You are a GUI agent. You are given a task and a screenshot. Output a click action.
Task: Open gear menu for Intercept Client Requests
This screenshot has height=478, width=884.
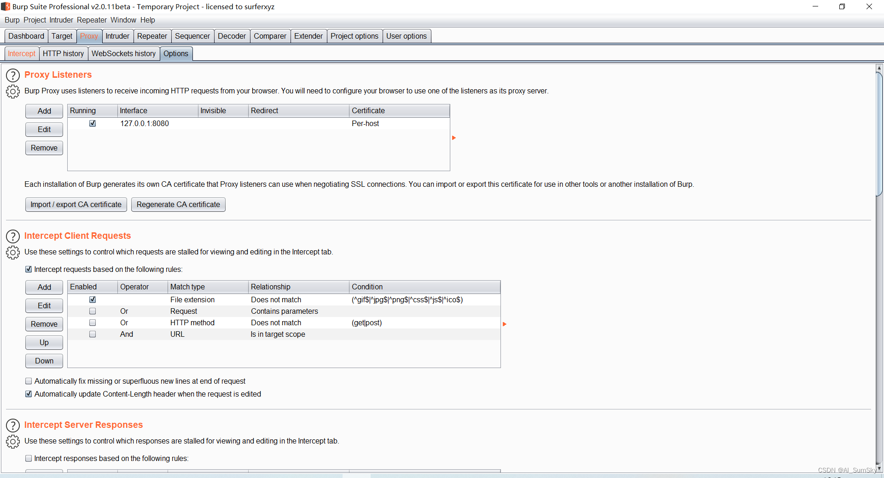click(x=13, y=253)
